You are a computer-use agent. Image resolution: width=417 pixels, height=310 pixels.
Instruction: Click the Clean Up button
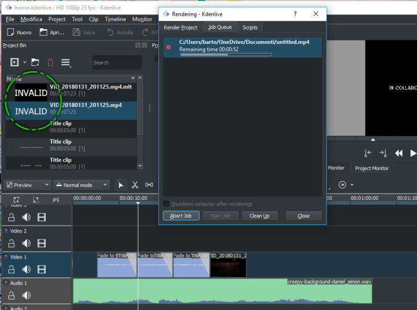coord(259,216)
